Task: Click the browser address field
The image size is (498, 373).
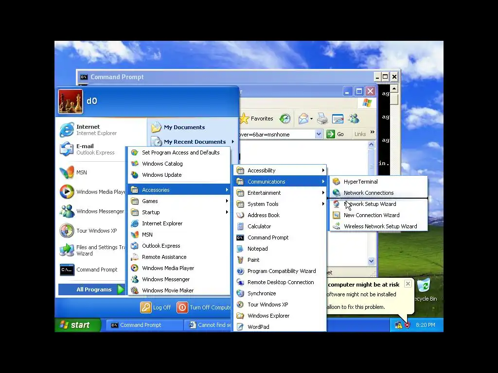Action: click(277, 135)
